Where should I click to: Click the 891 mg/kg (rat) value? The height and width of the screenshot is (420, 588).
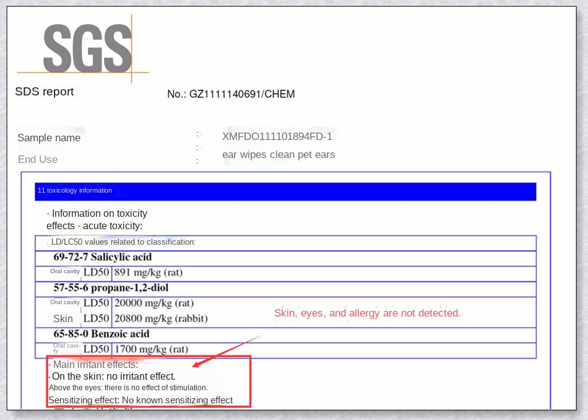(149, 273)
